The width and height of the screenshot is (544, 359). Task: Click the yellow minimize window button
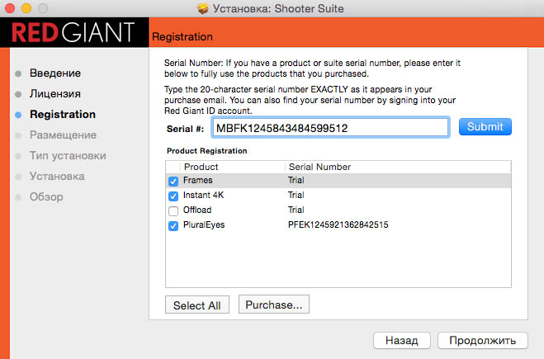point(26,8)
